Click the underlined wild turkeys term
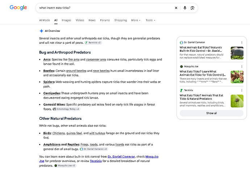This screenshot has width=250, height=170. click(97, 133)
